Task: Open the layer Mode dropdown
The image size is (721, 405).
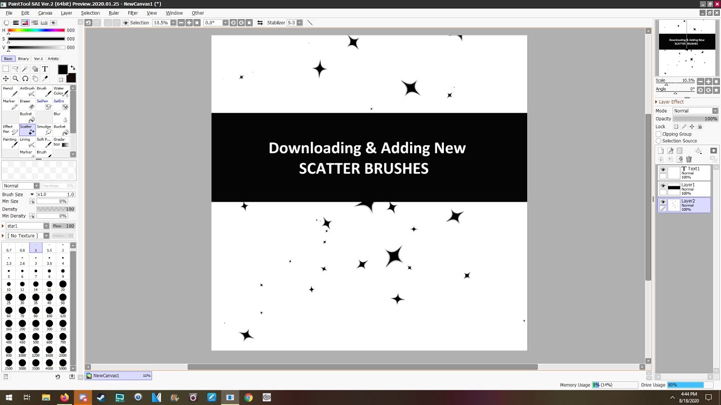Action: [x=696, y=111]
